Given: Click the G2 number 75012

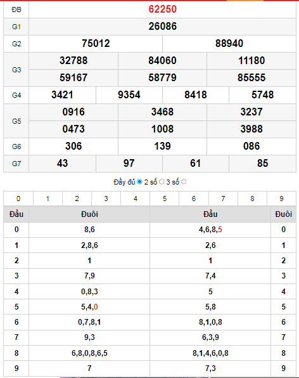Looking at the screenshot, I should pyautogui.click(x=96, y=43).
